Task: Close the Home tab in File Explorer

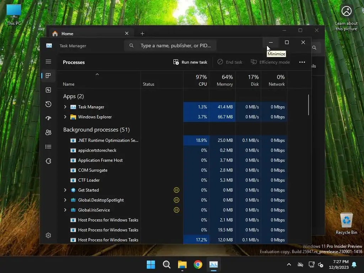Action: (x=127, y=33)
